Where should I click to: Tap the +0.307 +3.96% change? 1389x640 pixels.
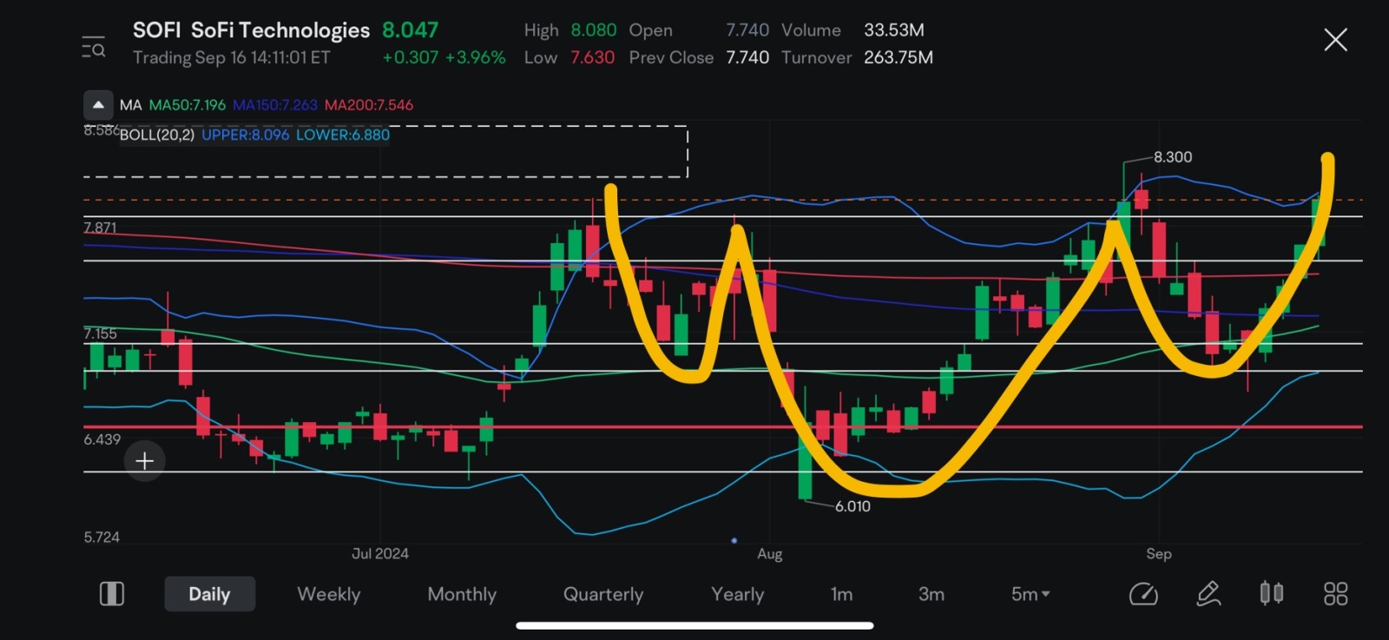pos(444,57)
